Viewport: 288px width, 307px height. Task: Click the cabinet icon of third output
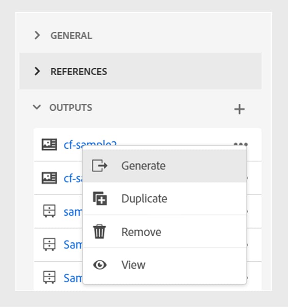[x=49, y=211]
